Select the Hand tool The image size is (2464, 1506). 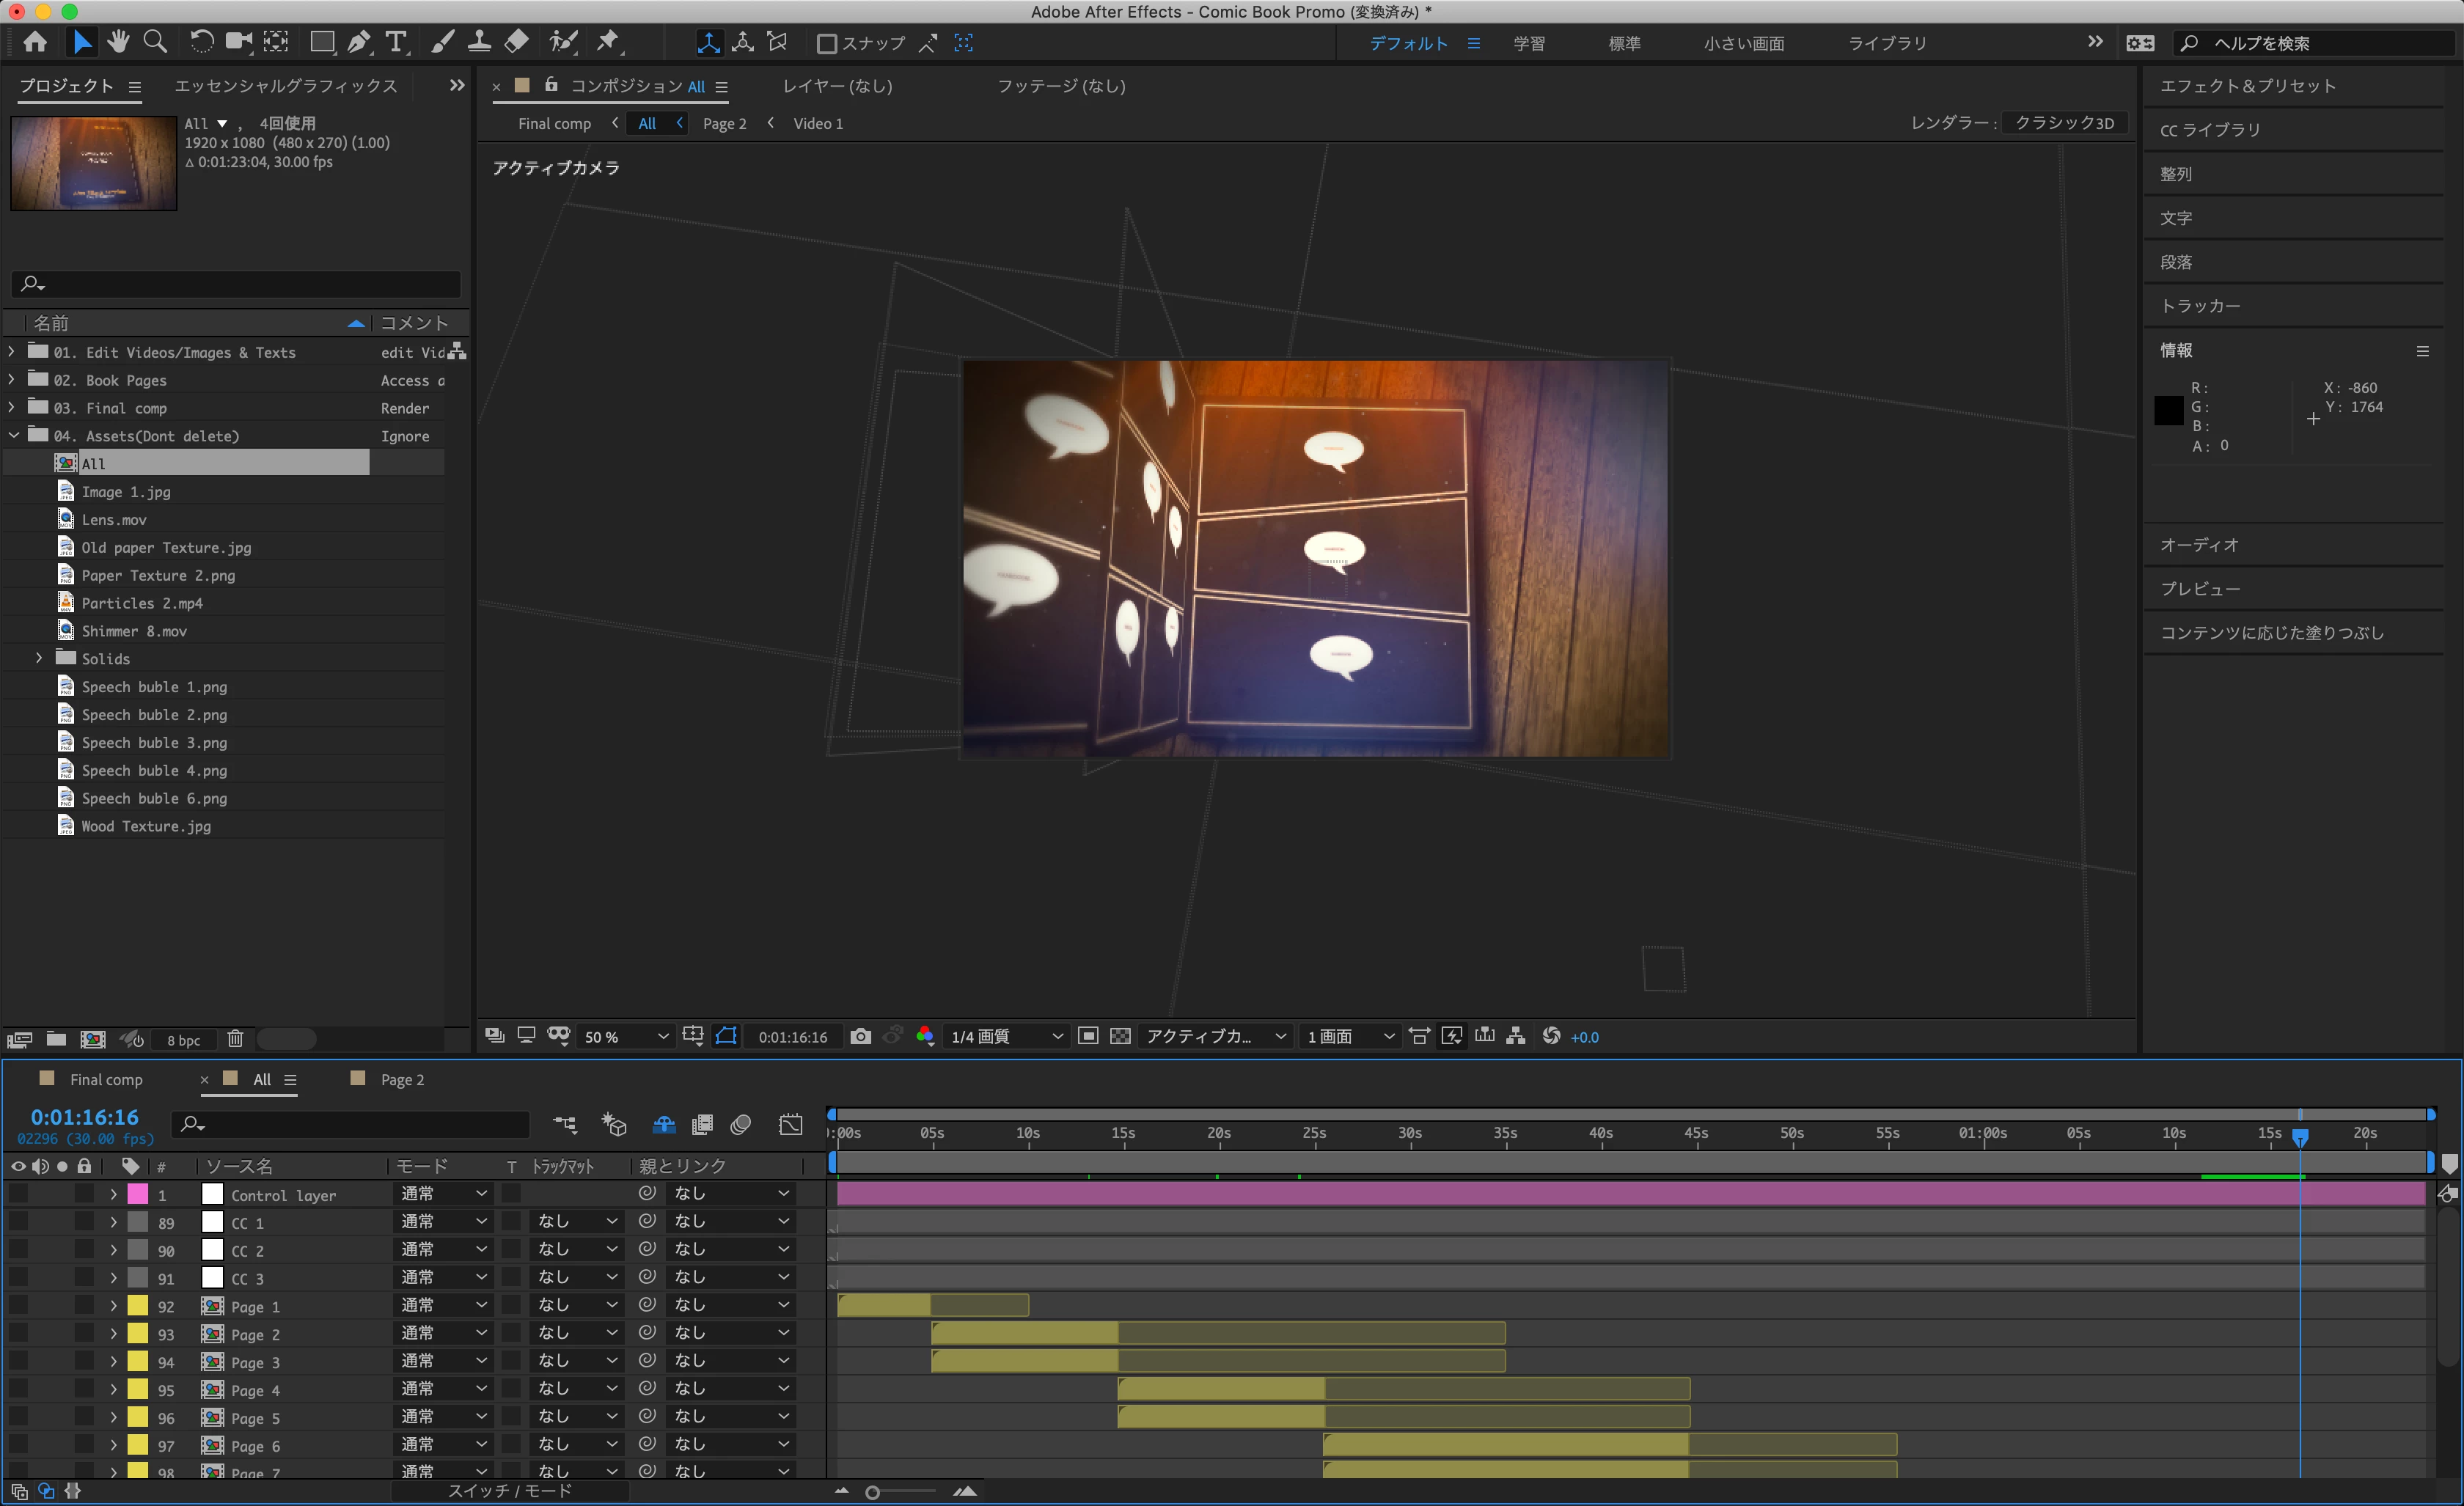pyautogui.click(x=119, y=42)
